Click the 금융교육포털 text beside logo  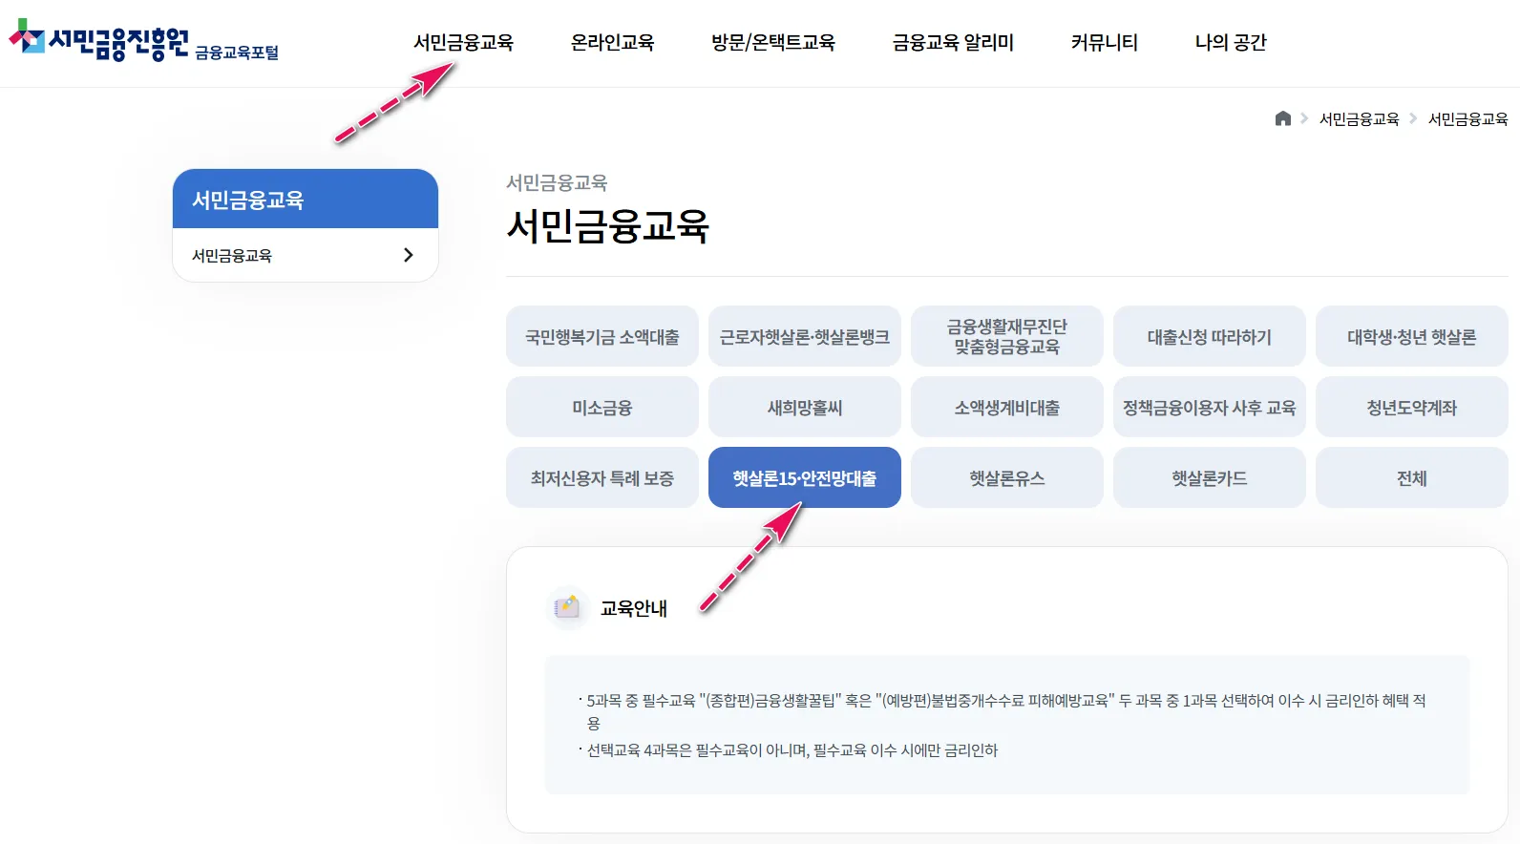(237, 53)
